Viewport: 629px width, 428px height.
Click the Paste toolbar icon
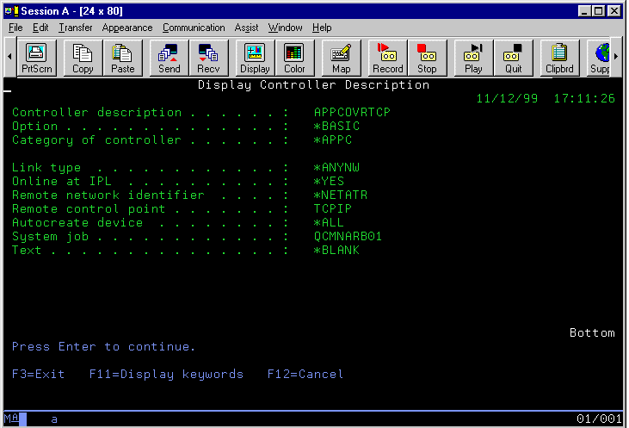coord(122,59)
